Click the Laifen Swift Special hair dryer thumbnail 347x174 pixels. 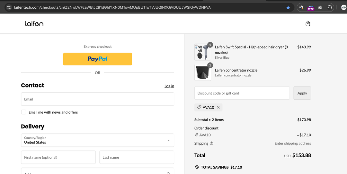(203, 52)
